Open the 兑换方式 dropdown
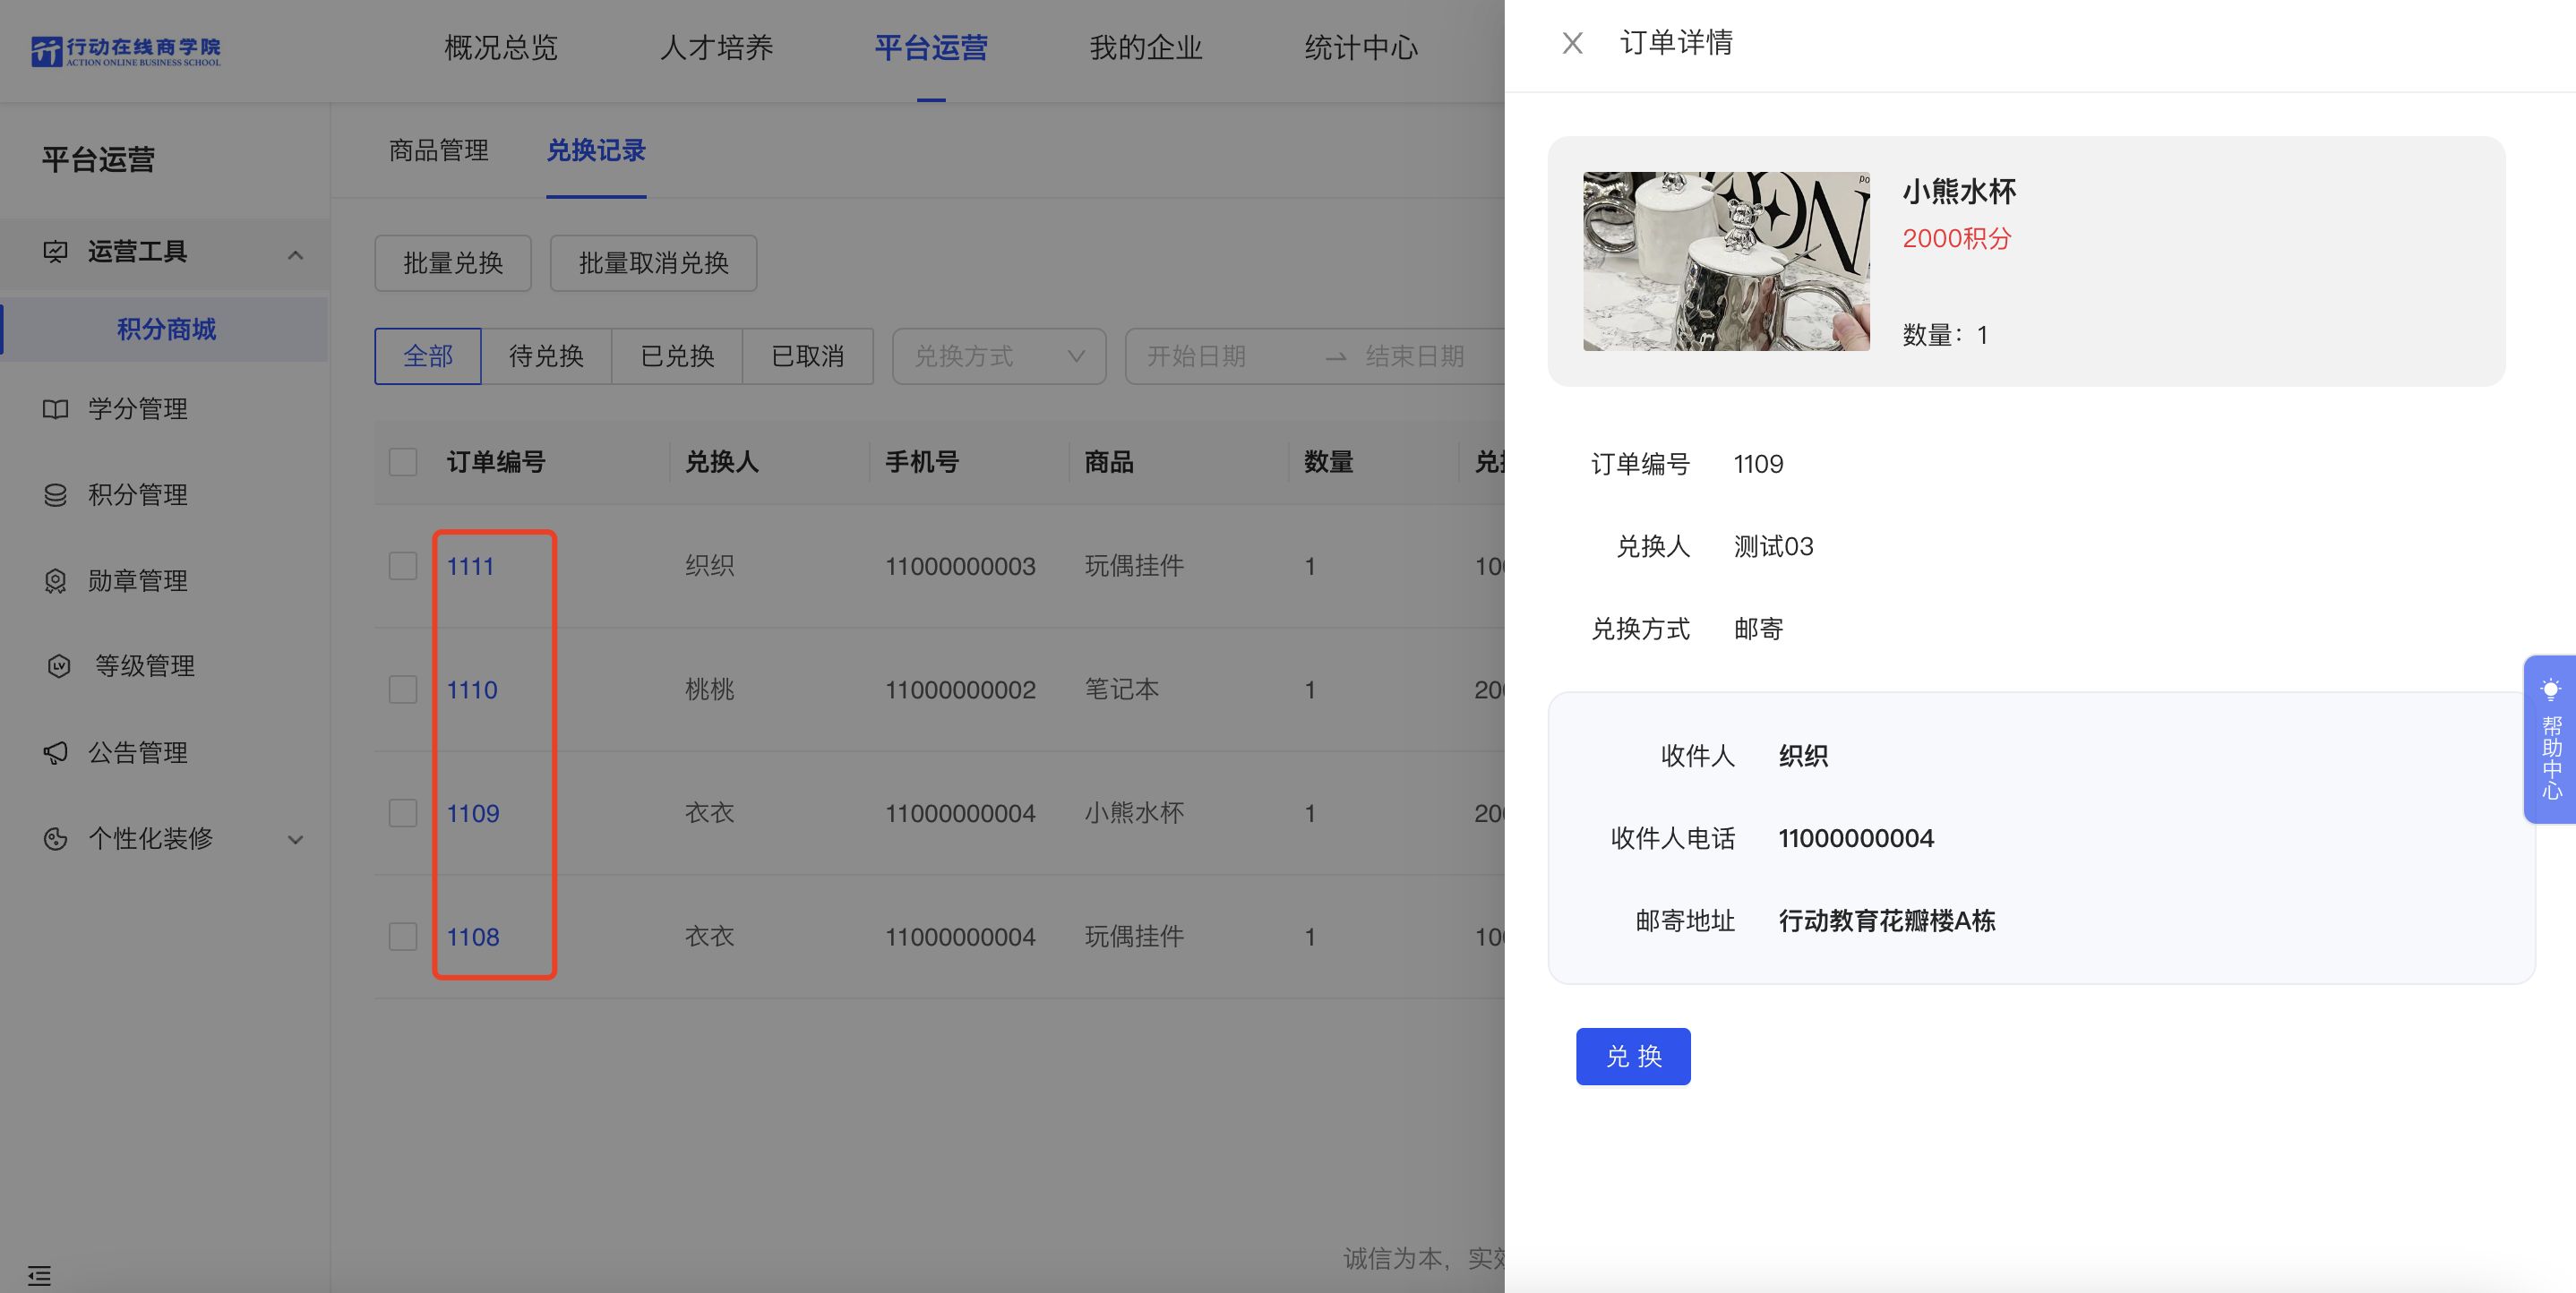The width and height of the screenshot is (2576, 1293). (999, 356)
